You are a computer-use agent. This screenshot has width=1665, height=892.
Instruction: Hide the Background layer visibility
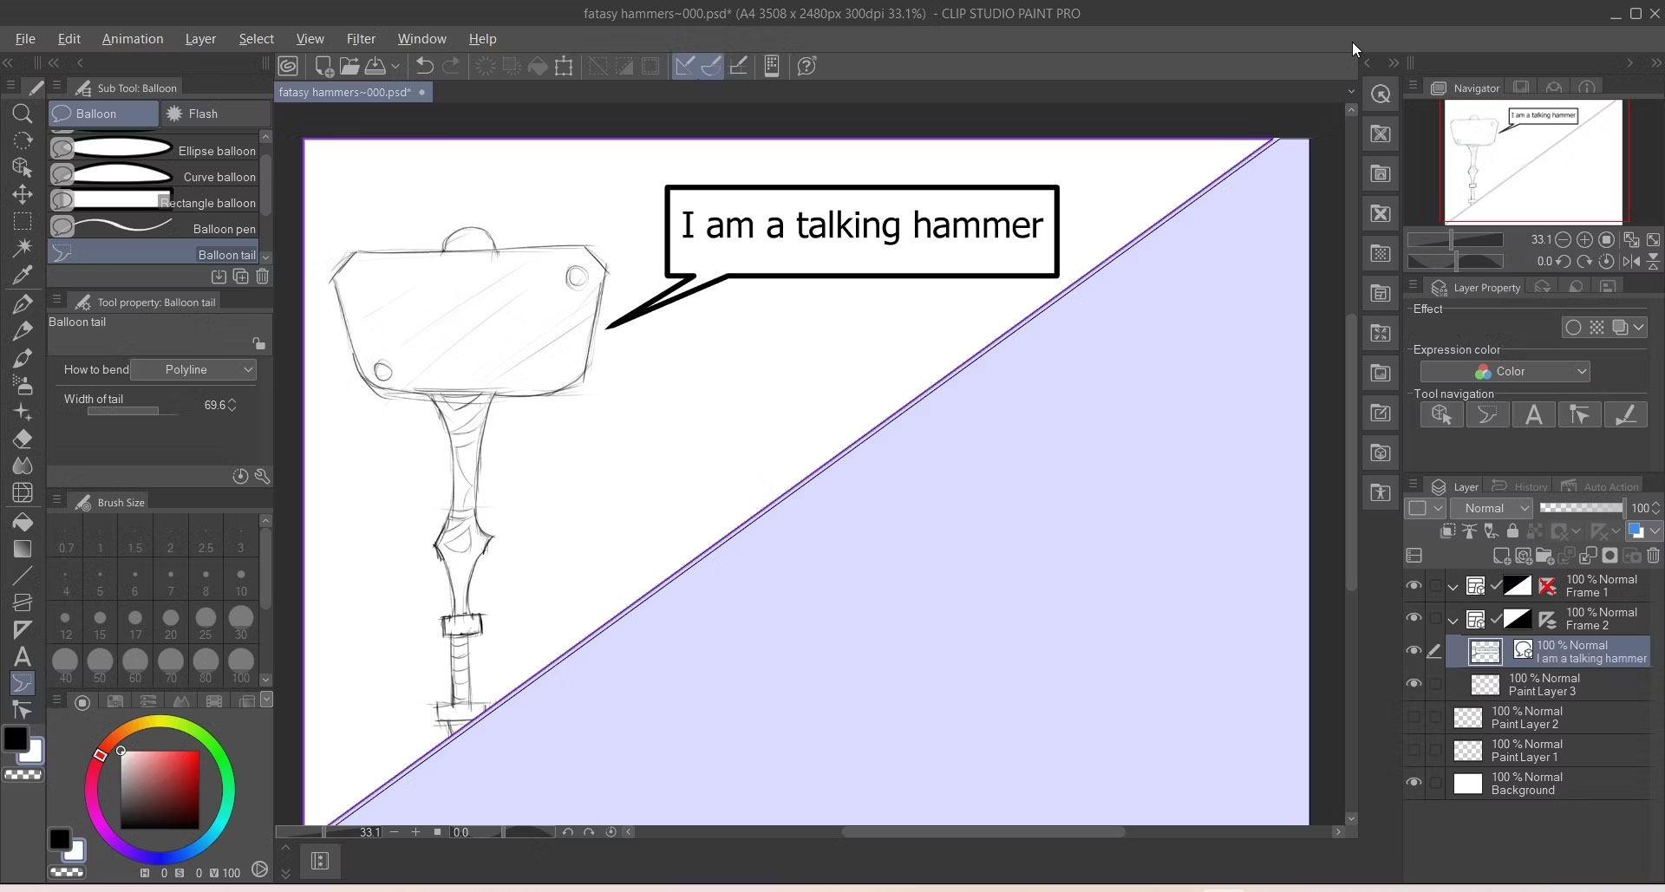(1414, 784)
